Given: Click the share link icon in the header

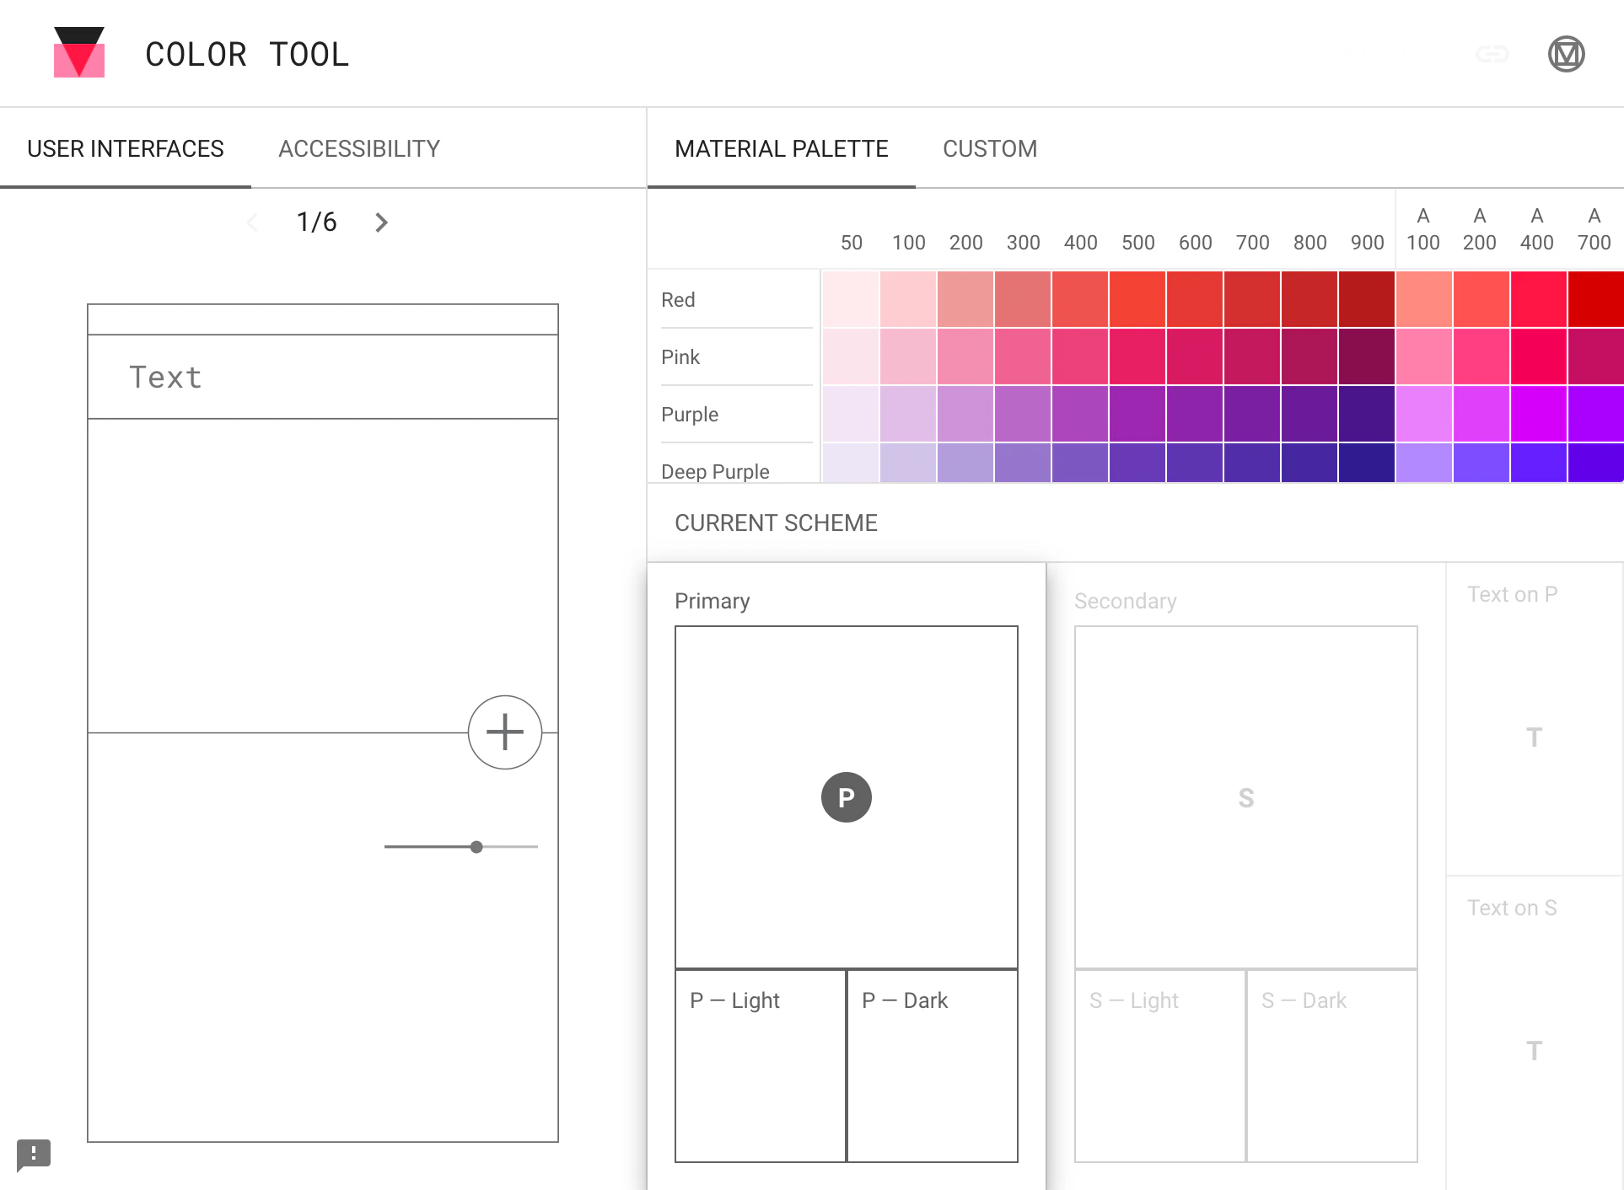Looking at the screenshot, I should 1491,53.
